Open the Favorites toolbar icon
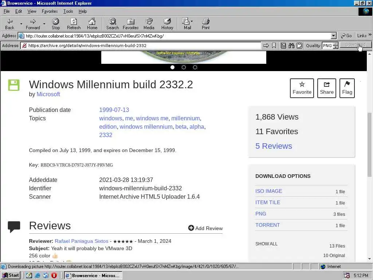 click(131, 24)
